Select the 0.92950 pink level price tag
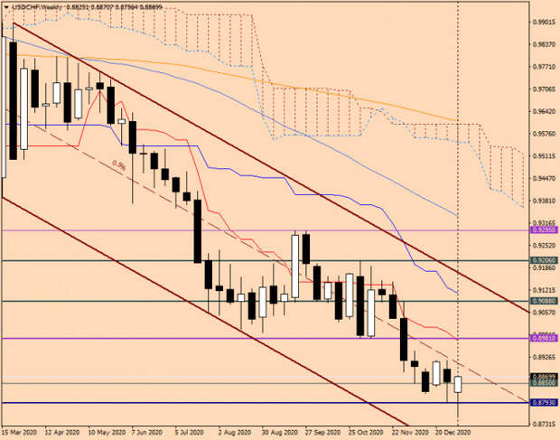The width and height of the screenshot is (560, 440). click(x=545, y=230)
